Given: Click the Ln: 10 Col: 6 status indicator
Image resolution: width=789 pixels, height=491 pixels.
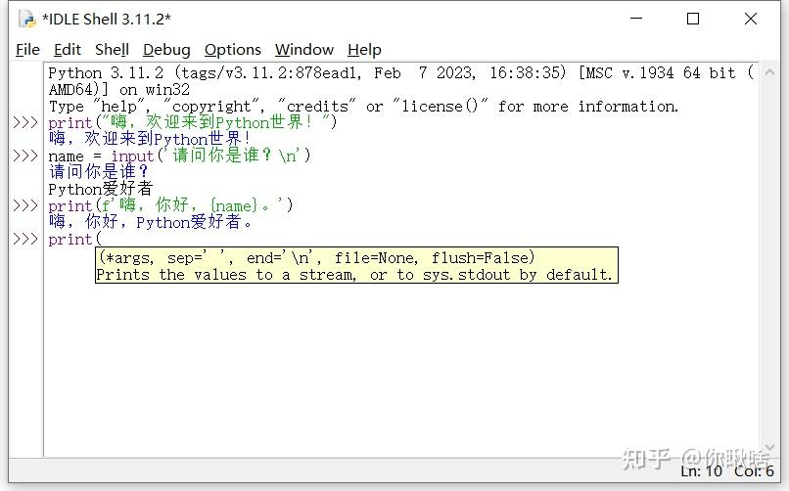Looking at the screenshot, I should pos(726,471).
